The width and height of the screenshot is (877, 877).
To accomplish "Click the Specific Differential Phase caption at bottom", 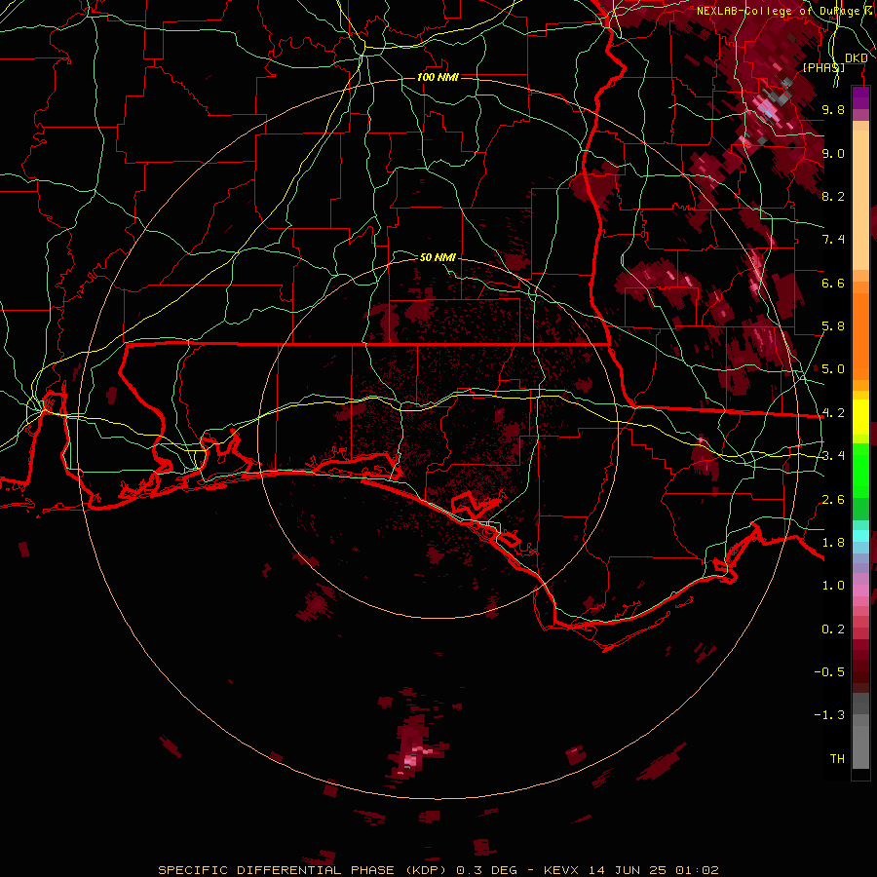I will coord(438,870).
